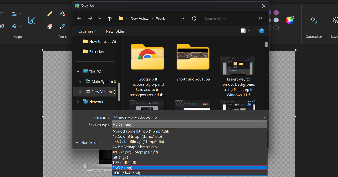Viewport: 338px width, 177px height.
Task: Expand the This PC tree node
Action: pos(78,72)
